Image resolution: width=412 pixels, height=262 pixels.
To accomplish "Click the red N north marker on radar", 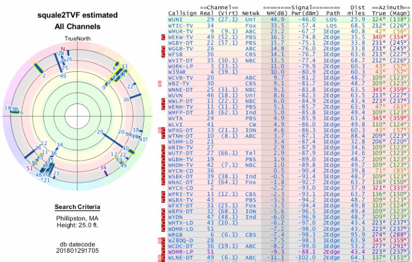I will pyautogui.click(x=63, y=48).
